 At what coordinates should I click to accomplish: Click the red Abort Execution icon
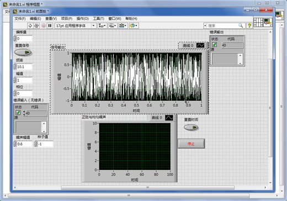tap(44, 25)
